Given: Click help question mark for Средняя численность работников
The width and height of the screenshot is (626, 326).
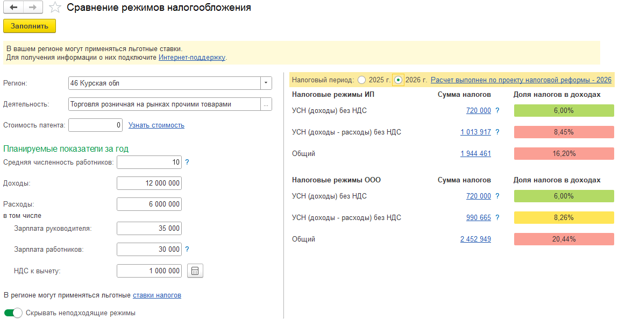Looking at the screenshot, I should [187, 162].
